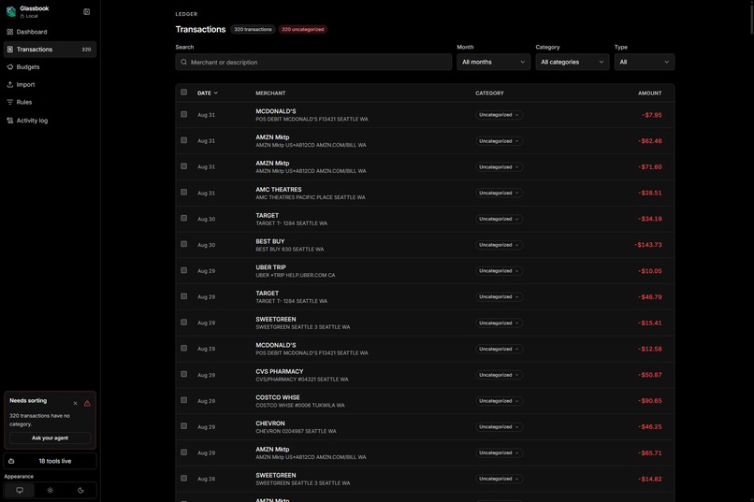
Task: Open category dropdown for AMZN Mktp $65.71
Action: (x=500, y=452)
